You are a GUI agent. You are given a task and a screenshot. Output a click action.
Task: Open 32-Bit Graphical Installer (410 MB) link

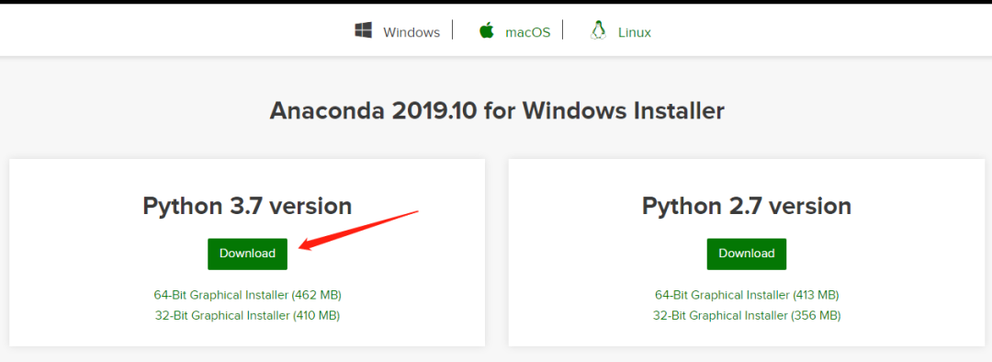247,315
